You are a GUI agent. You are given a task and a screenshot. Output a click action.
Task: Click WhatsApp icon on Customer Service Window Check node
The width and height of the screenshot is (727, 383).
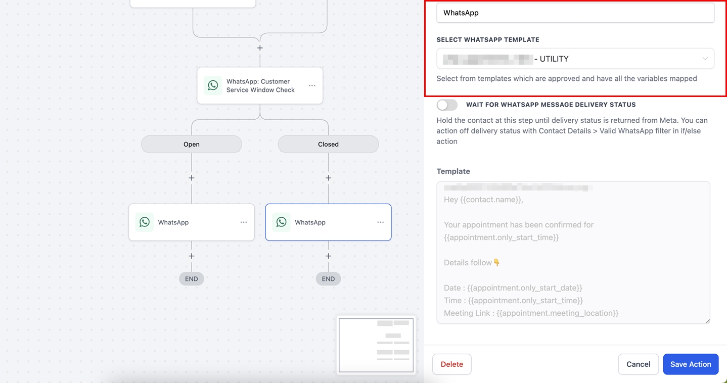pos(213,85)
